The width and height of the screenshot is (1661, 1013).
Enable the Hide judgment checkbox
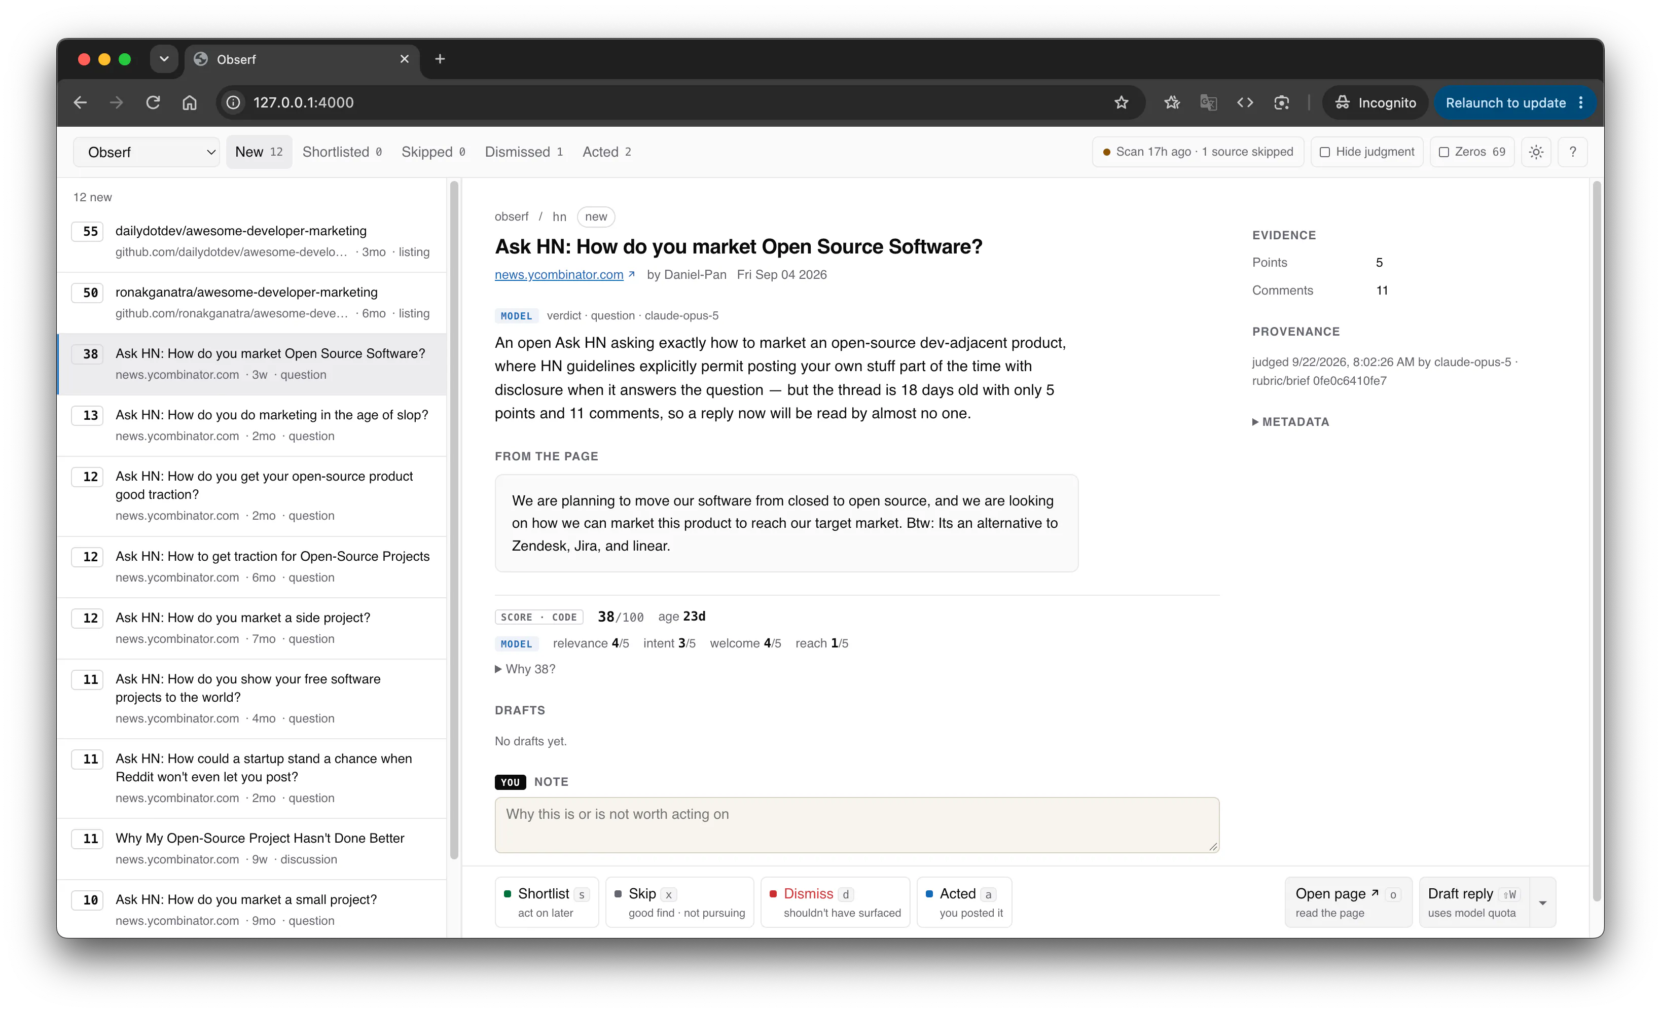coord(1325,152)
